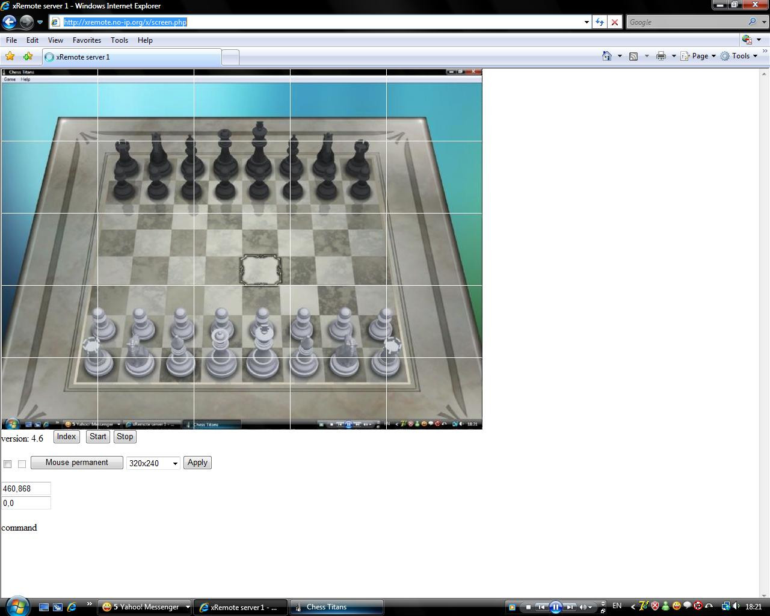The image size is (770, 616).
Task: Open the Tools menu in menu bar
Action: (119, 40)
